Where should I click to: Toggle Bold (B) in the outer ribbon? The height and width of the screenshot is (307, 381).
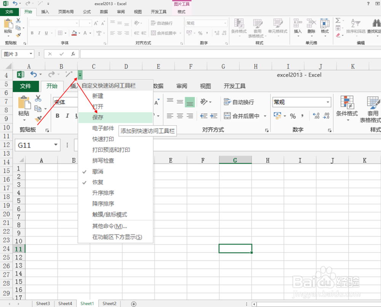[32, 33]
